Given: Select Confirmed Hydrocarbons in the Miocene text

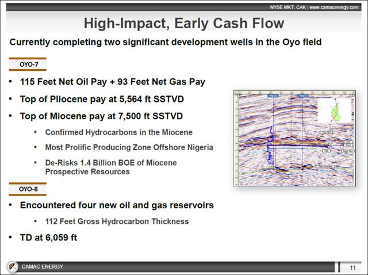Looking at the screenshot, I should (119, 132).
